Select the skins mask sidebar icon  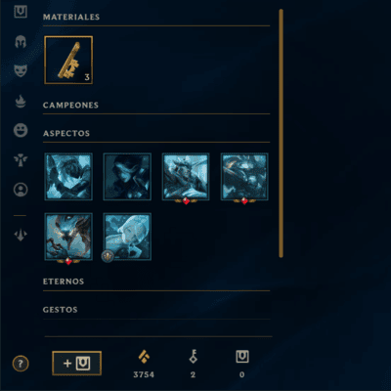[21, 70]
